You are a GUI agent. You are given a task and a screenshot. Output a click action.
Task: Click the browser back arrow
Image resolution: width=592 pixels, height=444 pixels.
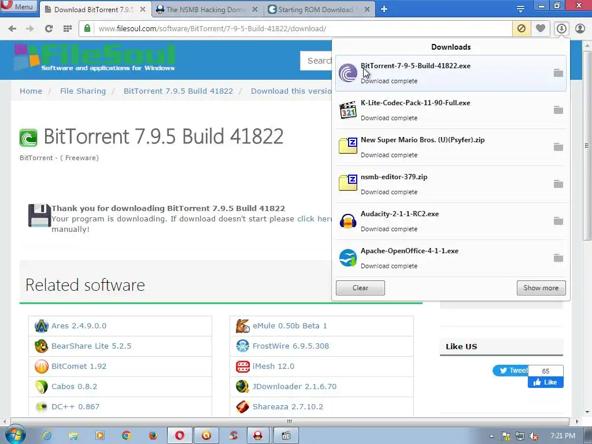click(x=12, y=29)
